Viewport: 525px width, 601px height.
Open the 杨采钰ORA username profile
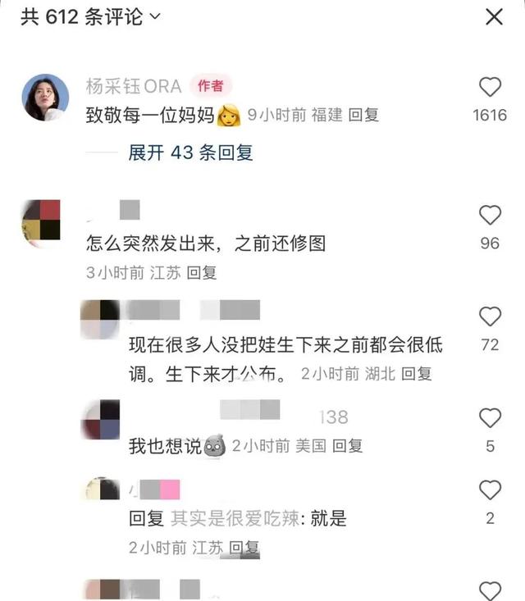(x=134, y=86)
